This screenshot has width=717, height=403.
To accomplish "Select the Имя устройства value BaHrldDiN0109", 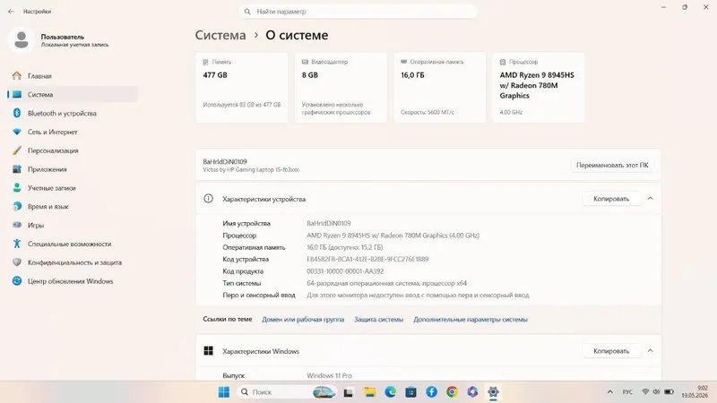I will click(x=329, y=223).
